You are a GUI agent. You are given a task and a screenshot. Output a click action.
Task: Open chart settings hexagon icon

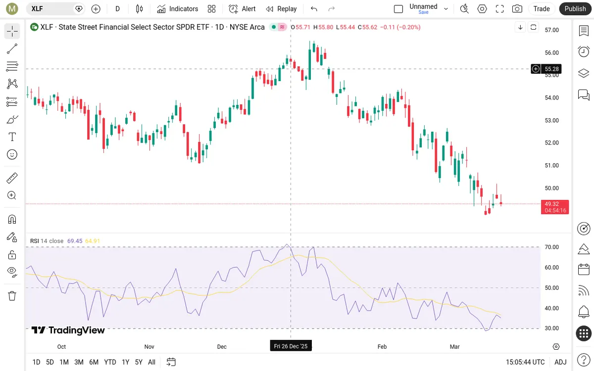pos(482,9)
